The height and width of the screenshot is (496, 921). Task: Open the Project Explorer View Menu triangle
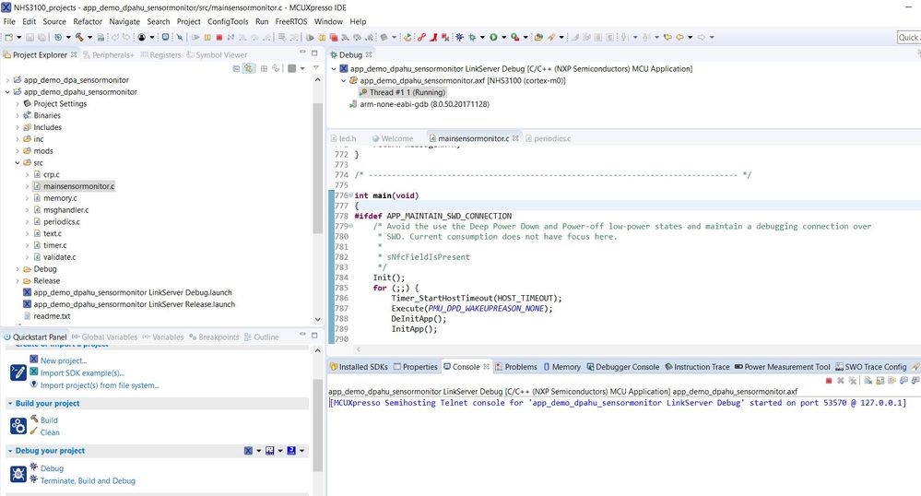point(315,68)
